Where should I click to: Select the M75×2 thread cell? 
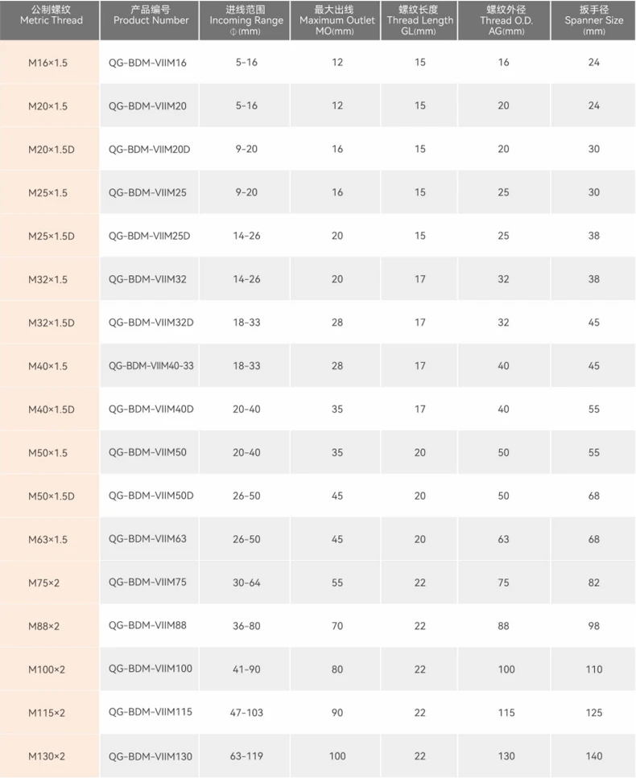(44, 582)
